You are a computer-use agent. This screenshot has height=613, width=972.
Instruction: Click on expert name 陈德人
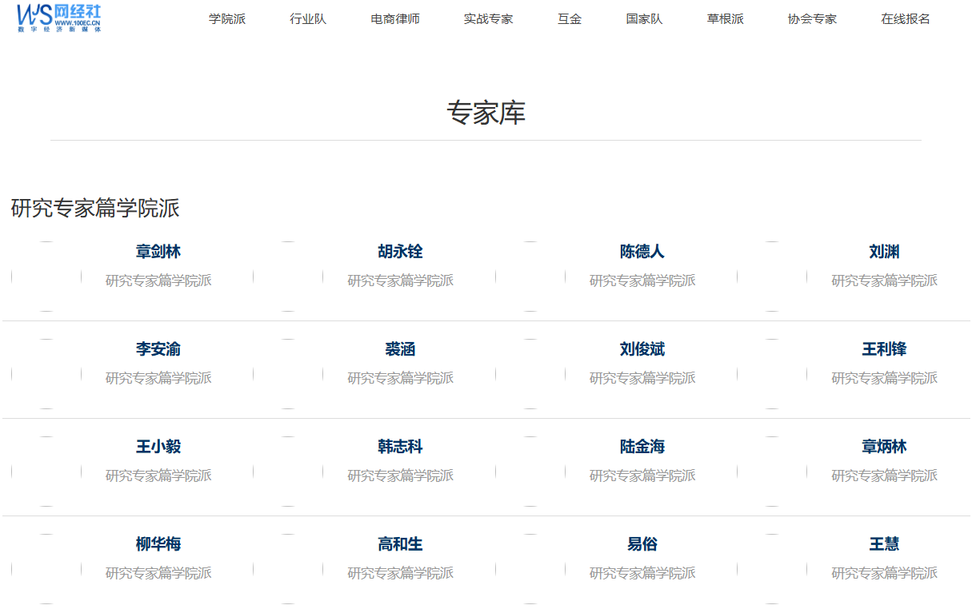(642, 252)
